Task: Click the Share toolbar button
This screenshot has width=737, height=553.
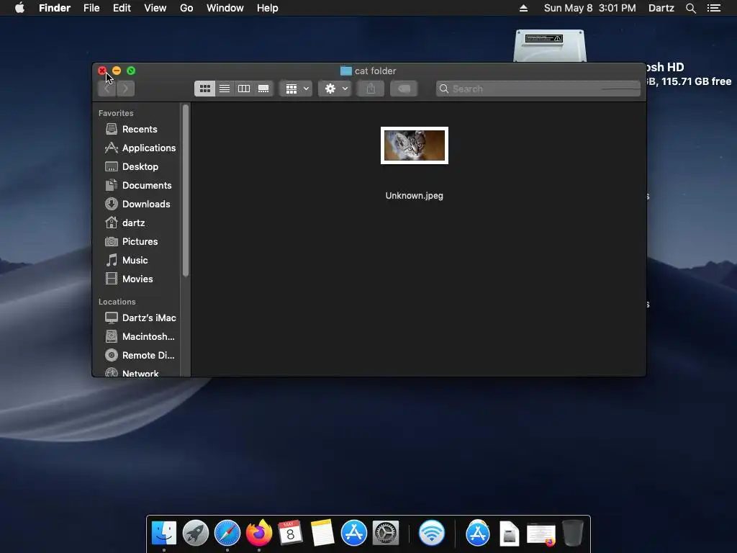Action: pos(371,89)
